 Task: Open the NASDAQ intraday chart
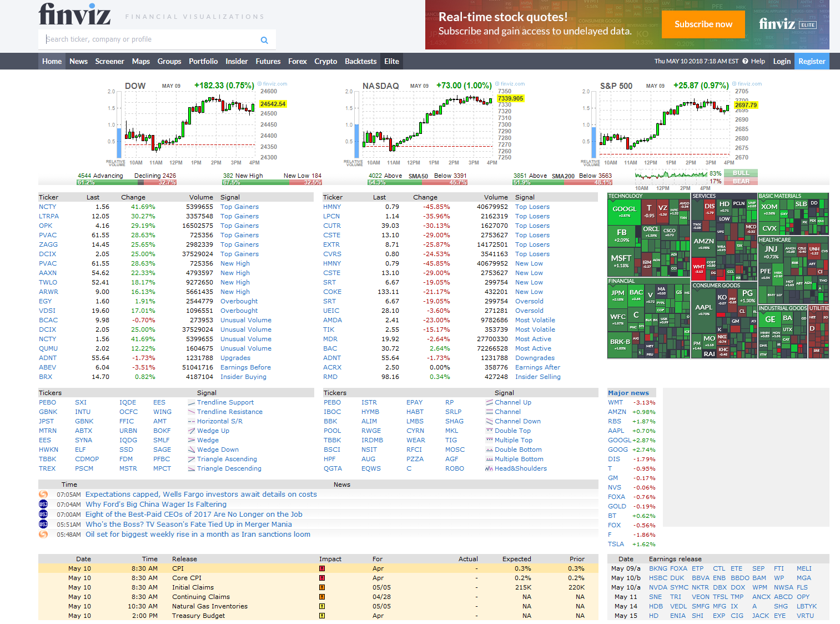pyautogui.click(x=435, y=125)
